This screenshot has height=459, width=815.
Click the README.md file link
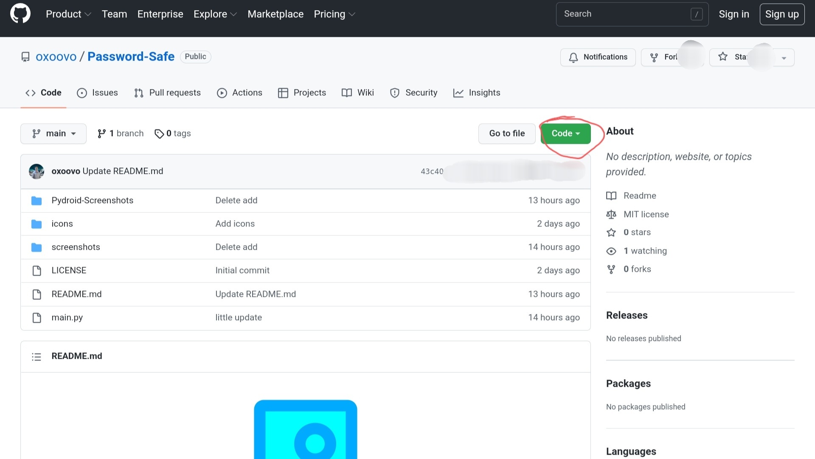(x=76, y=294)
